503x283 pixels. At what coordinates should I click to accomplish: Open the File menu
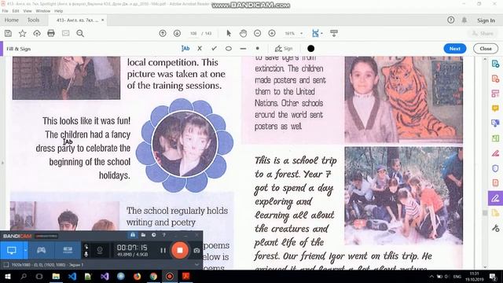[x=5, y=11]
